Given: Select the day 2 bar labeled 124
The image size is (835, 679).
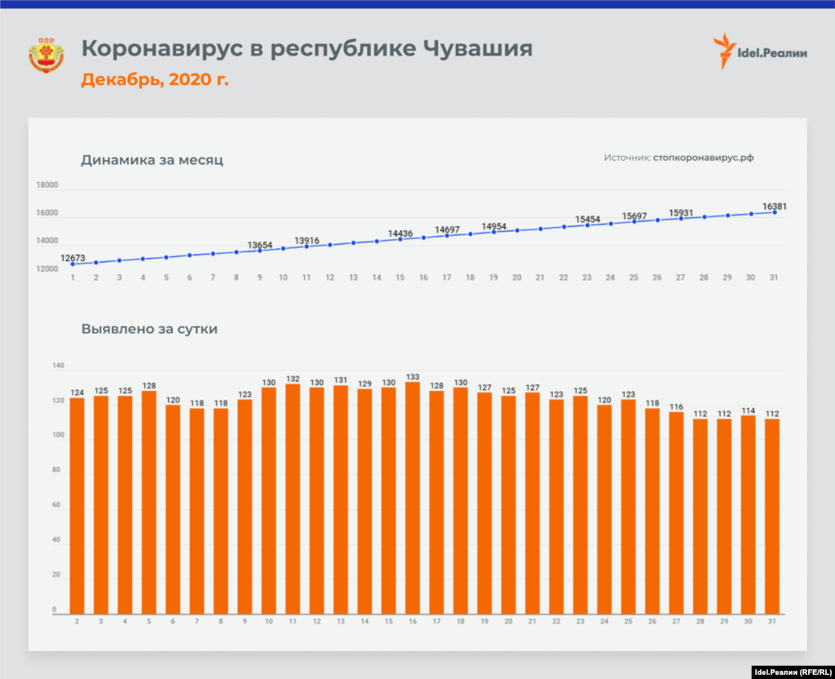Looking at the screenshot, I should pos(77,506).
